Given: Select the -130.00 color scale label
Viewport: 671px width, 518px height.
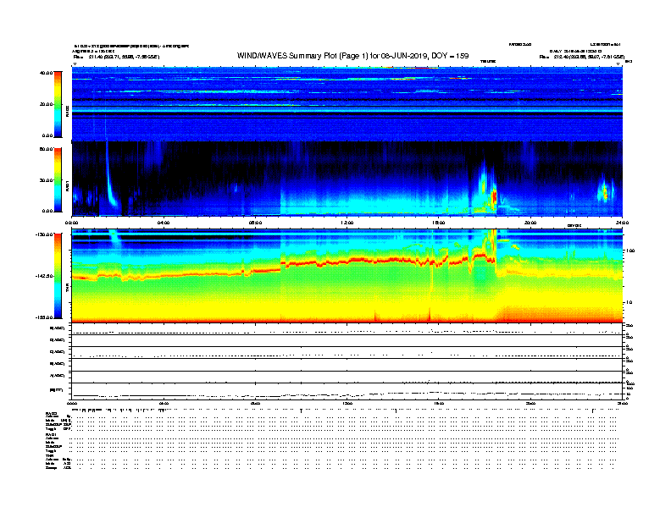Looking at the screenshot, I should point(44,234).
